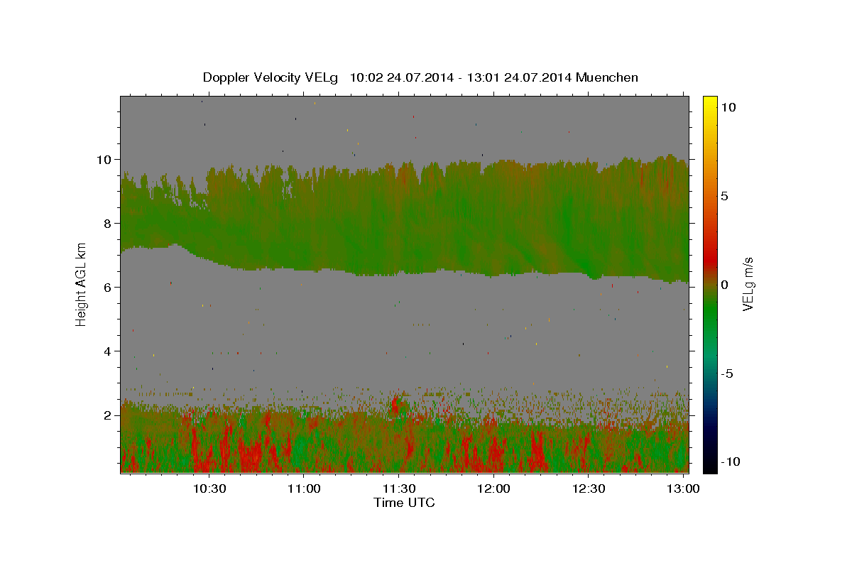
Task: Click the colorbar value 0 label
Action: (x=724, y=285)
